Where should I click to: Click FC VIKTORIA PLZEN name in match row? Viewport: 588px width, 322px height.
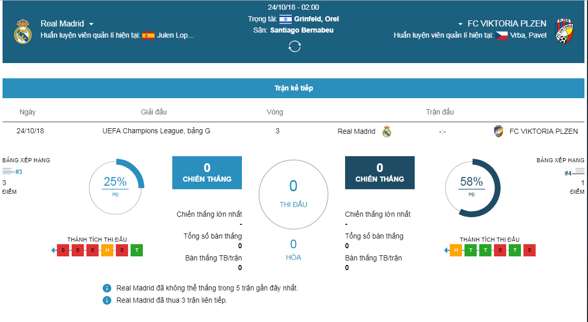pos(544,131)
